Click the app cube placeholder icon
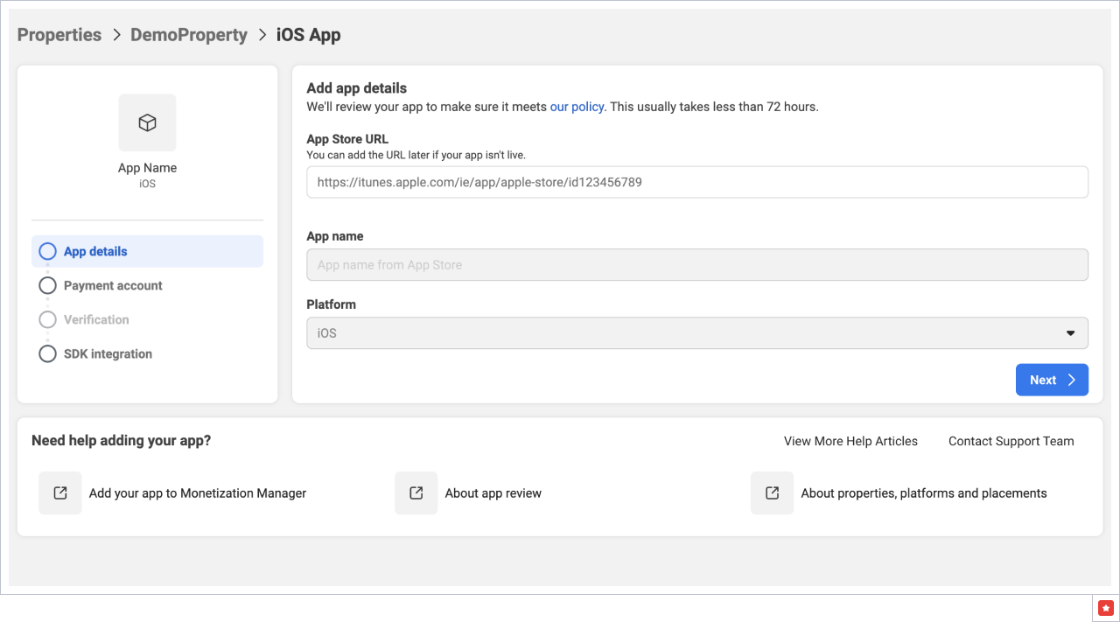Image resolution: width=1120 pixels, height=622 pixels. coord(147,122)
